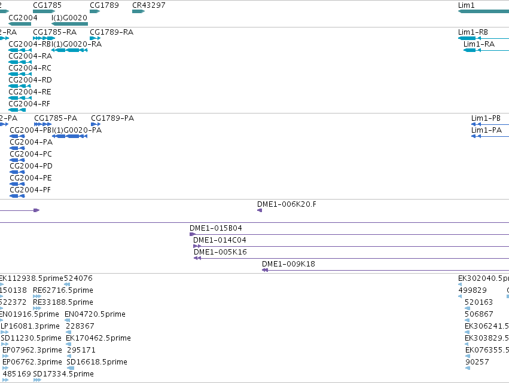Click the RE33188.5prime EST label
Viewport: 509px width, 383px height.
tap(63, 302)
